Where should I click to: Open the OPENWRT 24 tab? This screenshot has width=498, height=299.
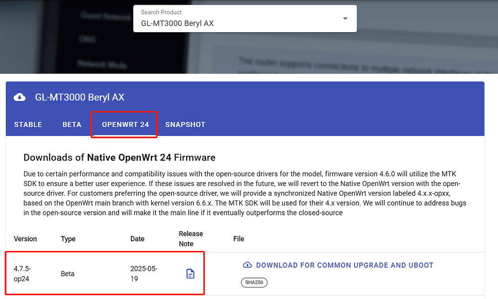tap(124, 124)
